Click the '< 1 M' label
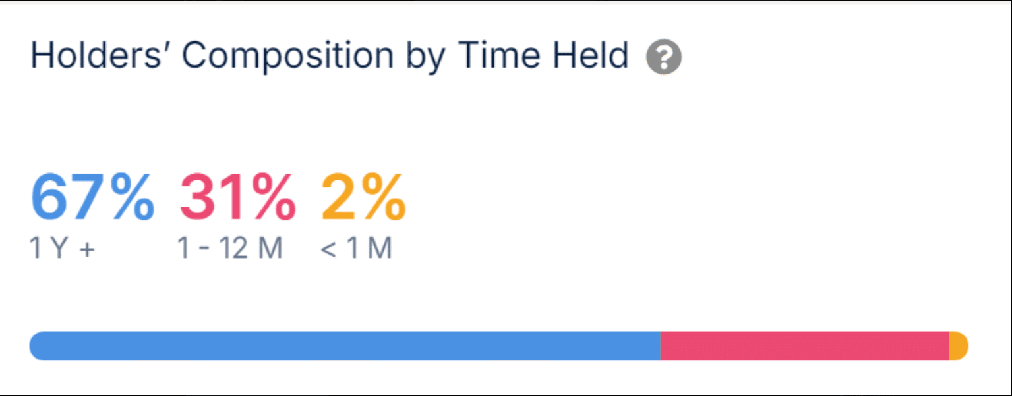The image size is (1012, 396). point(357,249)
